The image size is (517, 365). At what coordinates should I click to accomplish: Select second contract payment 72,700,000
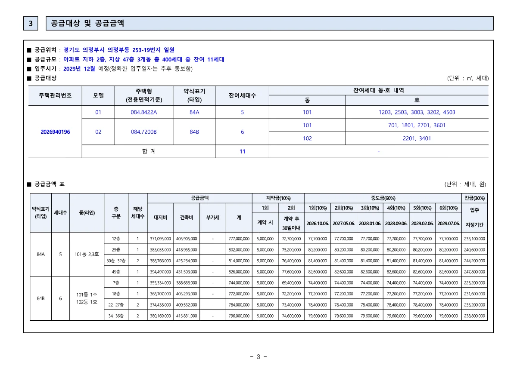pos(291,239)
